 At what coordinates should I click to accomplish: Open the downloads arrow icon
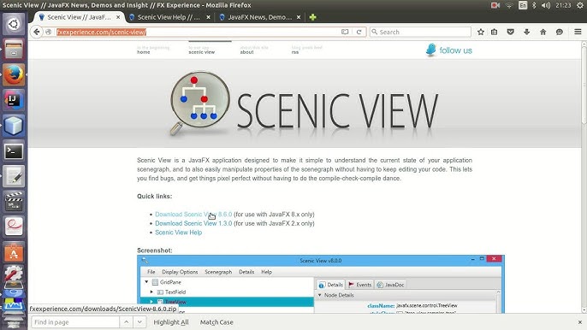coord(527,32)
